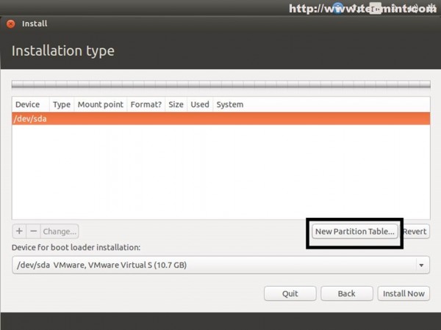Expand the boot loader device dropdown arrow

tap(421, 265)
